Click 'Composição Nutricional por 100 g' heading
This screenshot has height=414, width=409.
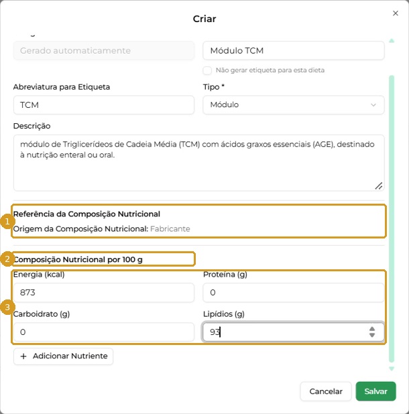[78, 259]
